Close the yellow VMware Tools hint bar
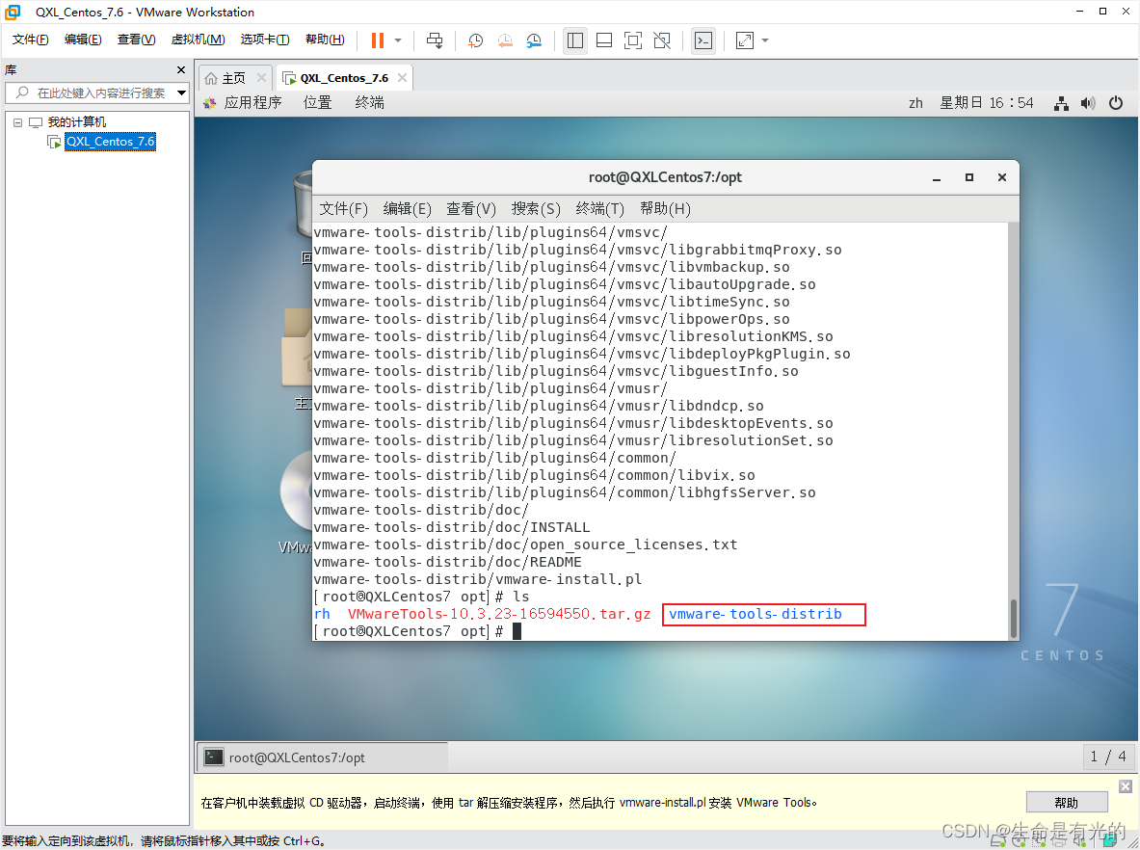 pos(1126,786)
